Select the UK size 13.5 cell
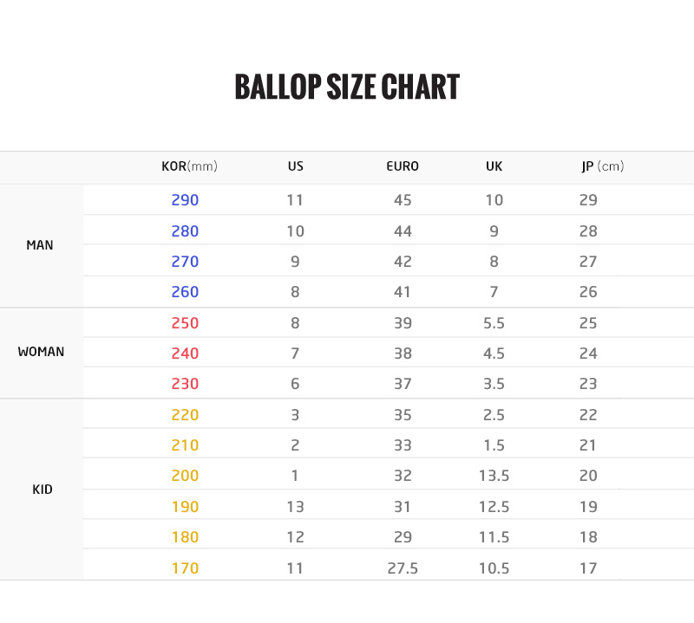 [494, 476]
